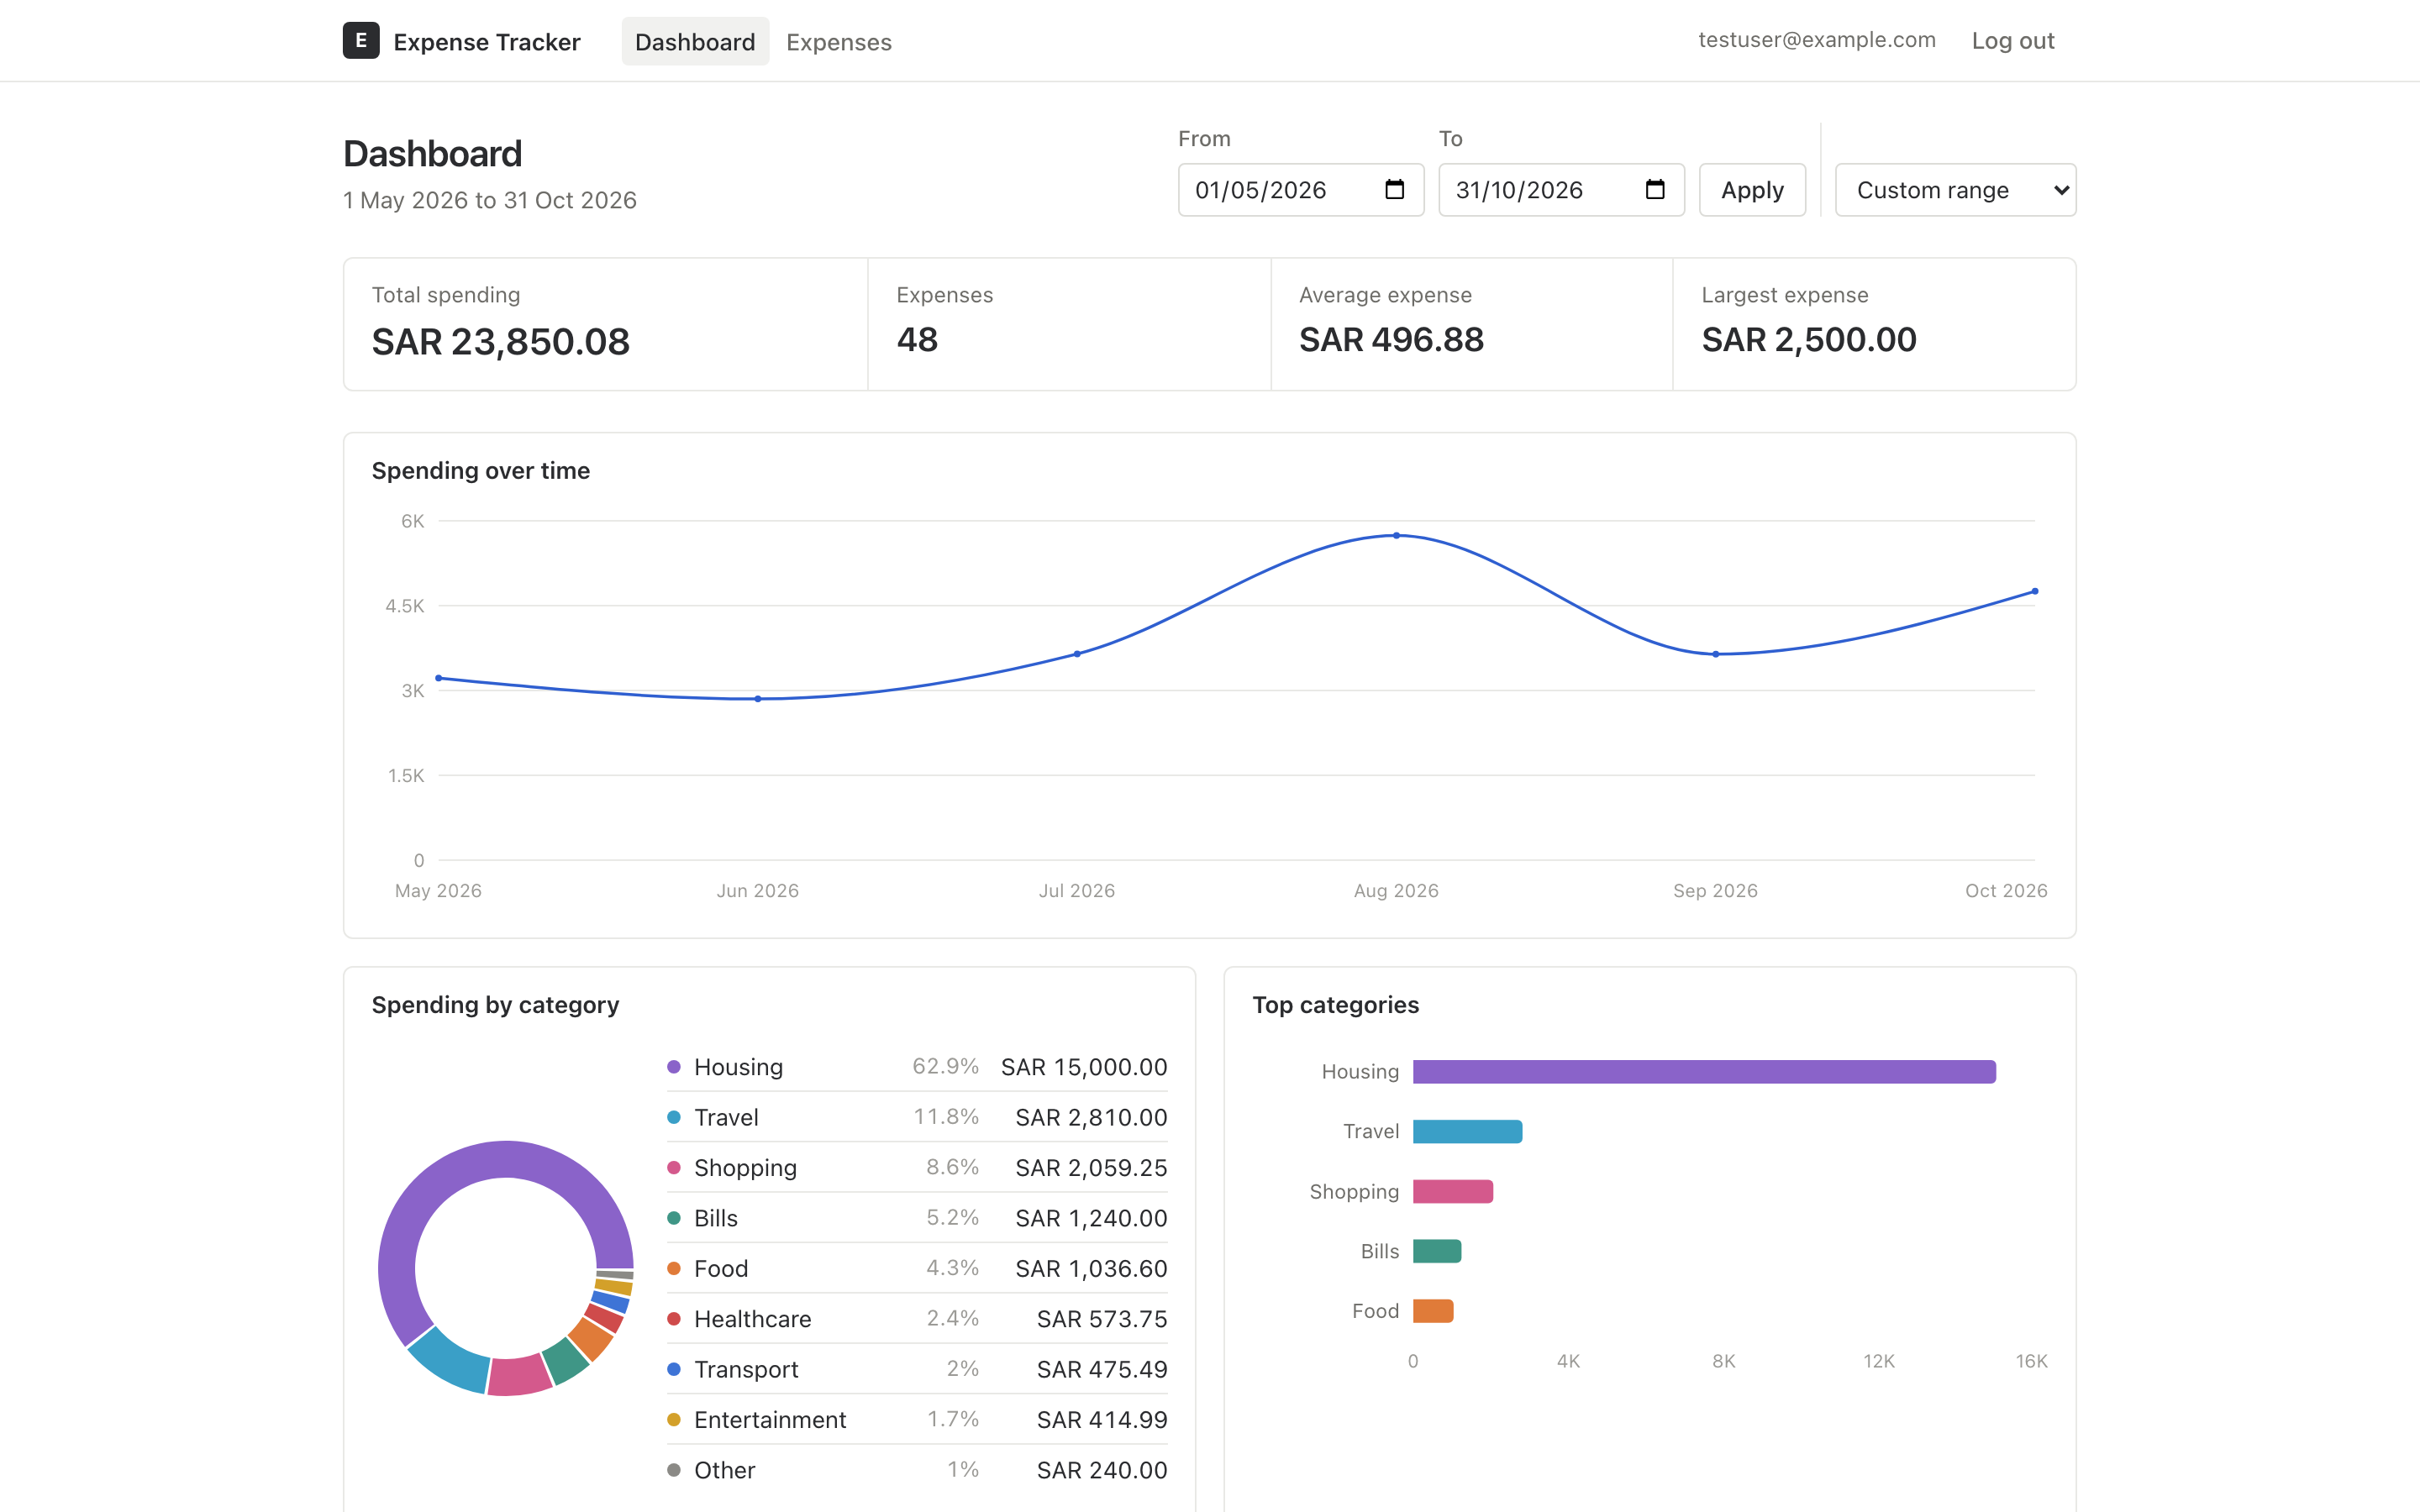Switch to the Dashboard tab
2420x1512 pixels.
[x=695, y=42]
